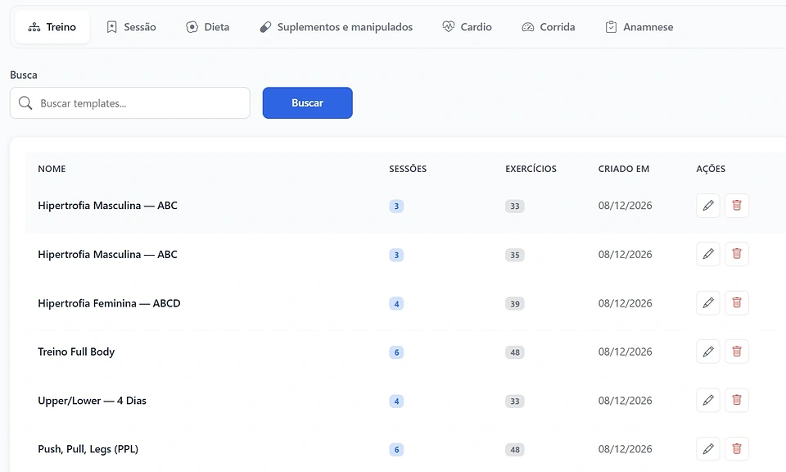Click creation date of Hipertrofia Feminina row
The width and height of the screenshot is (786, 472).
(x=625, y=303)
